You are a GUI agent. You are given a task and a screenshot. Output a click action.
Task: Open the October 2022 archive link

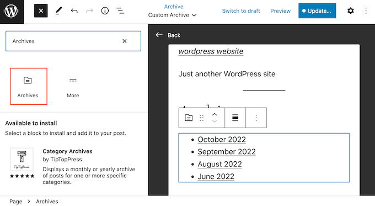point(222,139)
